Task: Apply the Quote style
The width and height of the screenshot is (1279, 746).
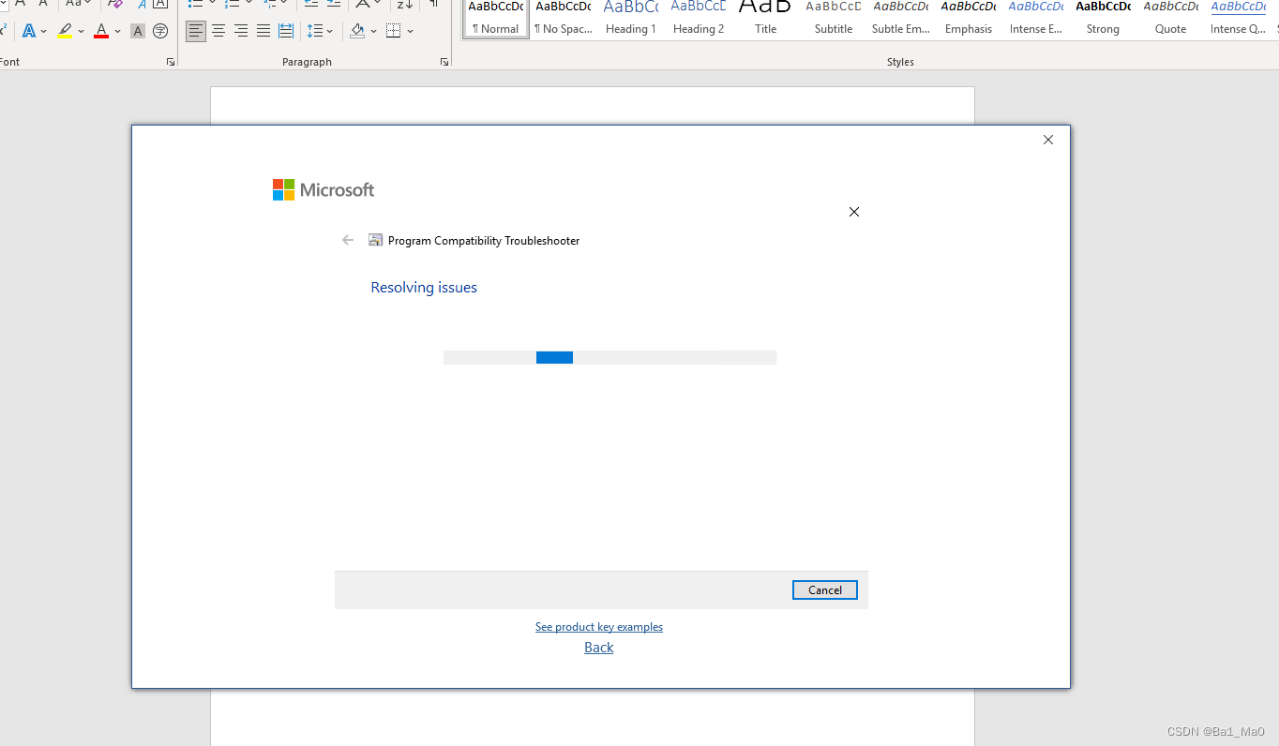Action: (1170, 19)
